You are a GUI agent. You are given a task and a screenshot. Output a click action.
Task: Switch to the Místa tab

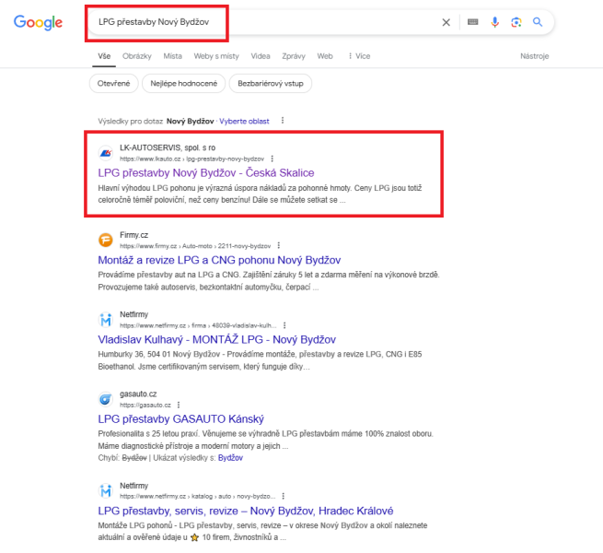[x=173, y=56]
